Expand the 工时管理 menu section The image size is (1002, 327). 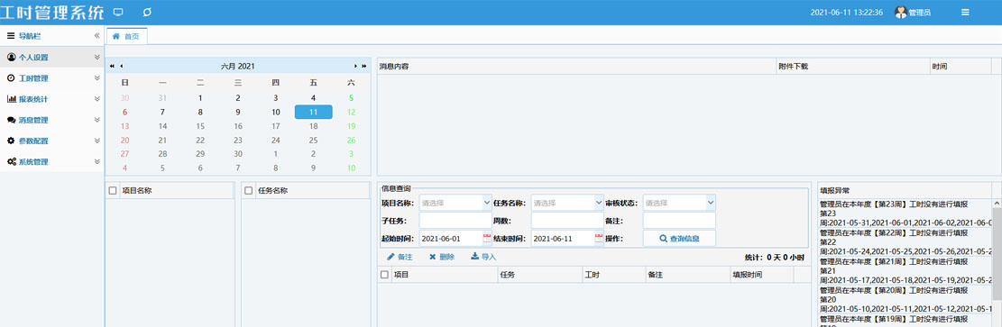97,77
